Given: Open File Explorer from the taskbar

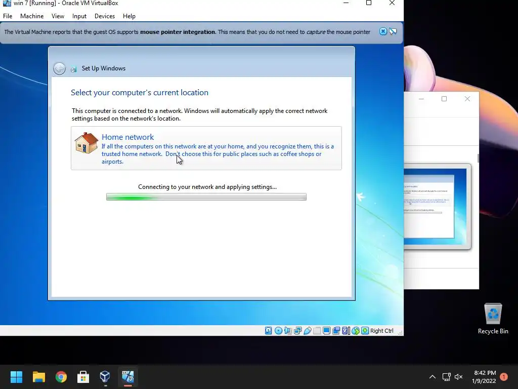Looking at the screenshot, I should click(38, 377).
